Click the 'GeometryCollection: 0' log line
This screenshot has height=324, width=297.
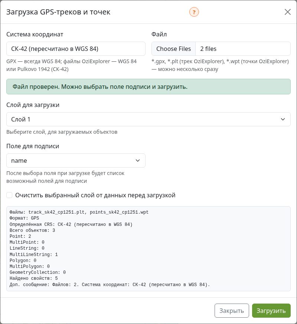coord(38,273)
